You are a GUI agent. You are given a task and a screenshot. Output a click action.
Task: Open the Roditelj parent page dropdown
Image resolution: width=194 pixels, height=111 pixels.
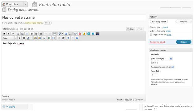(x=161, y=59)
